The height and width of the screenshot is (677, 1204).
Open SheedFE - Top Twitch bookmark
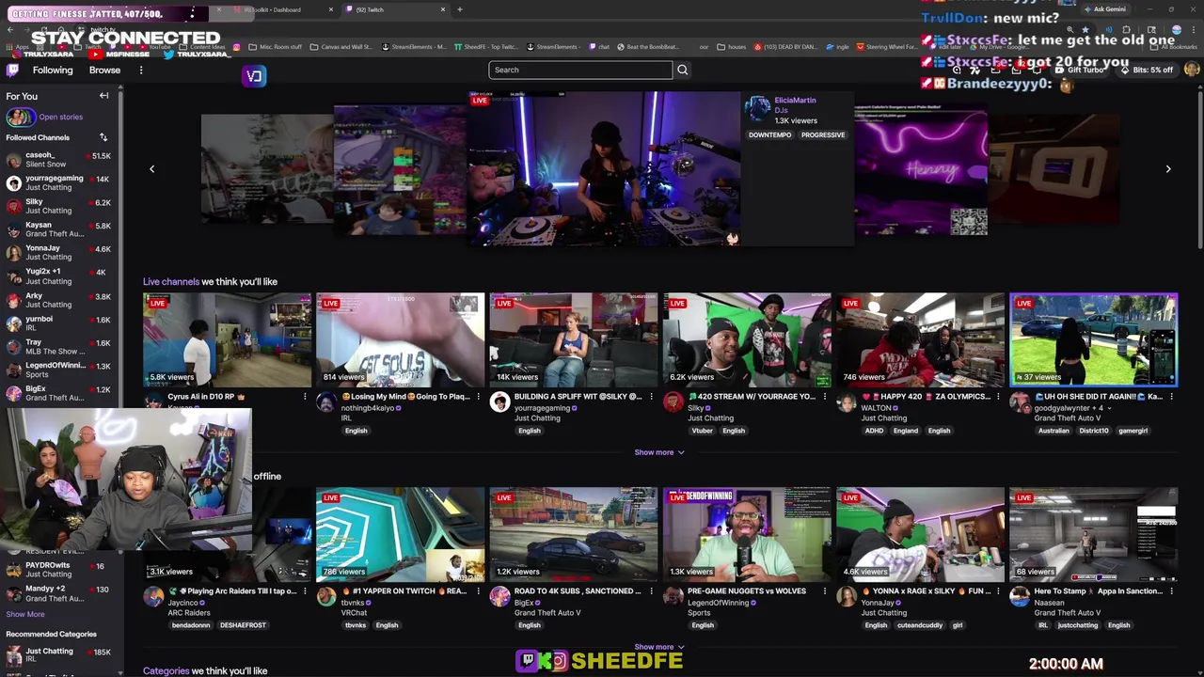(x=486, y=47)
